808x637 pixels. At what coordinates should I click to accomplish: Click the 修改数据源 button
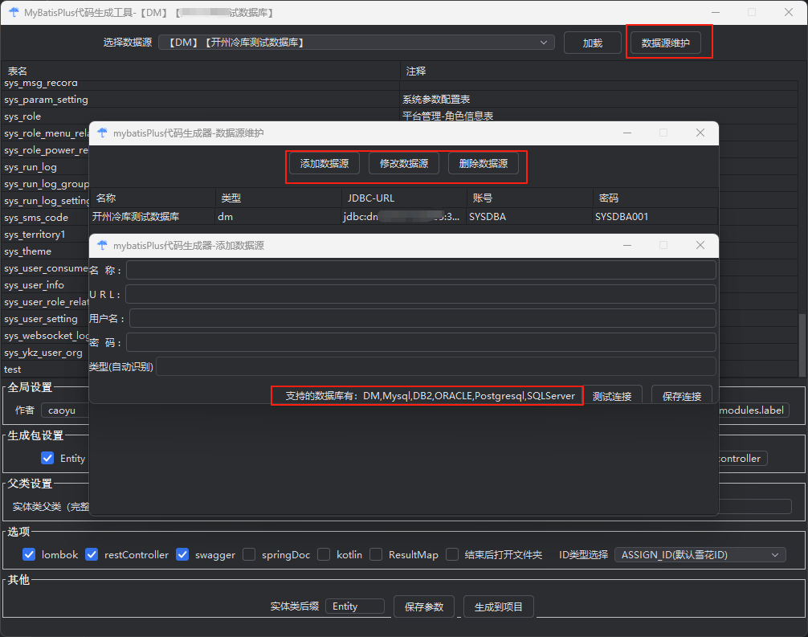point(403,164)
